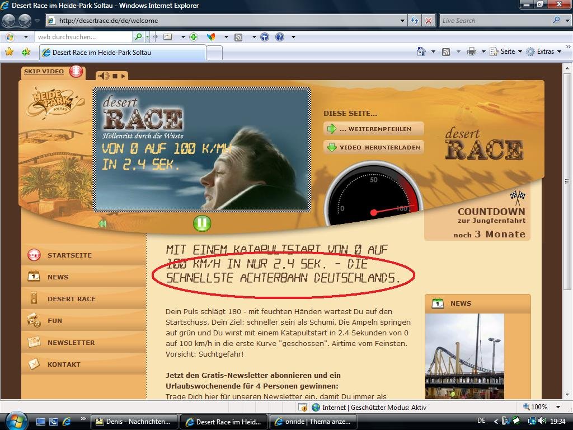
Task: Click the film reel icon beside Skip Video
Action: [x=76, y=71]
